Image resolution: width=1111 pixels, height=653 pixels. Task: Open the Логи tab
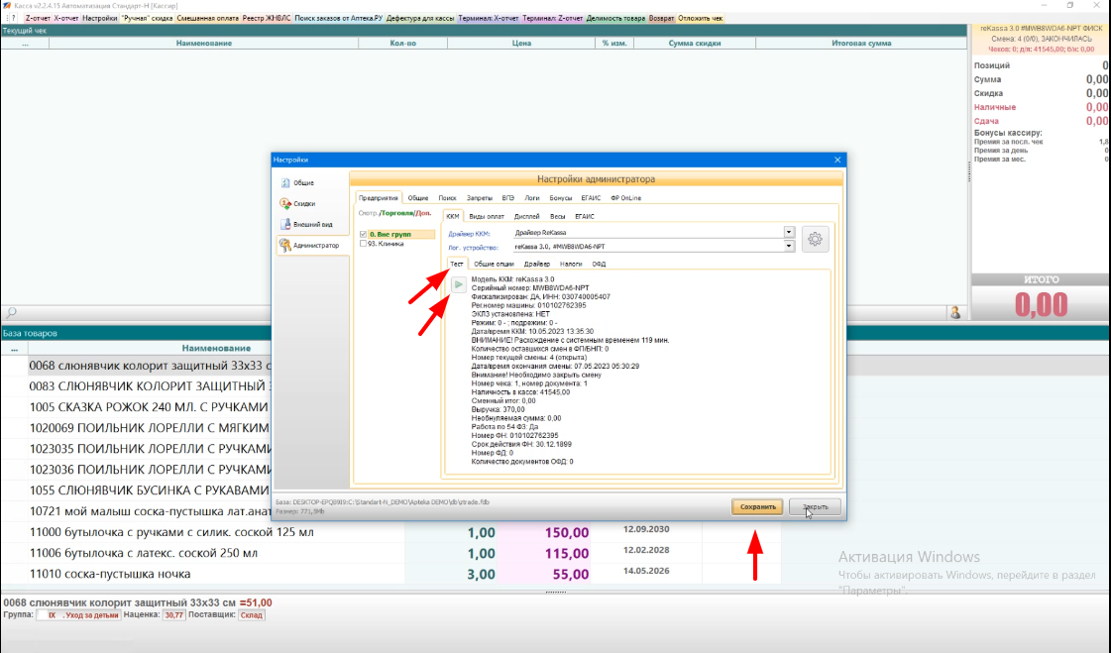pyautogui.click(x=532, y=198)
